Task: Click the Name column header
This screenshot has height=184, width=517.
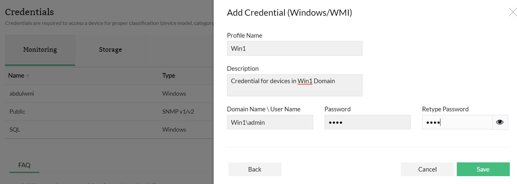Action: 16,76
